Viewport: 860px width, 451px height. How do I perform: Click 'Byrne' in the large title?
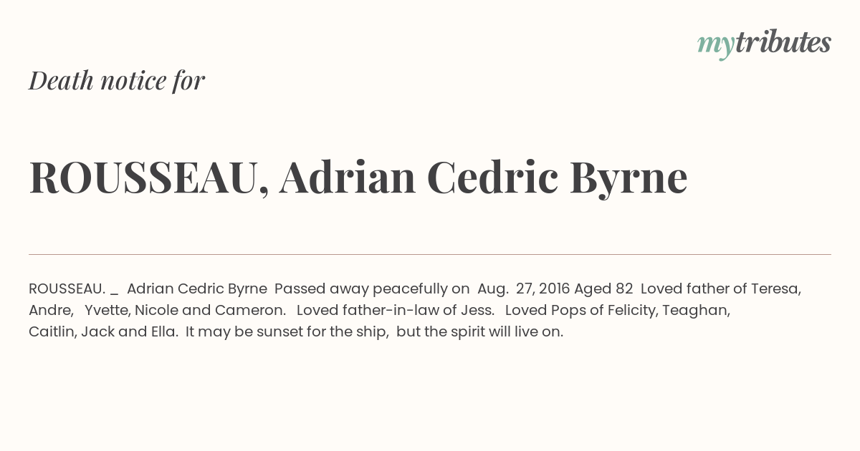tap(629, 179)
